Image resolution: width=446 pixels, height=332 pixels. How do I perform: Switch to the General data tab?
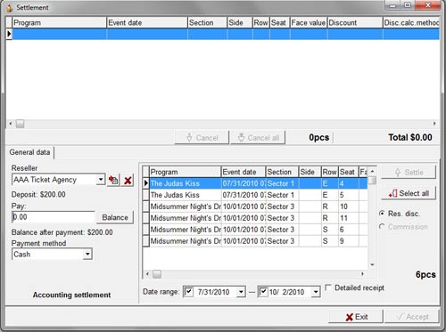[x=29, y=152]
